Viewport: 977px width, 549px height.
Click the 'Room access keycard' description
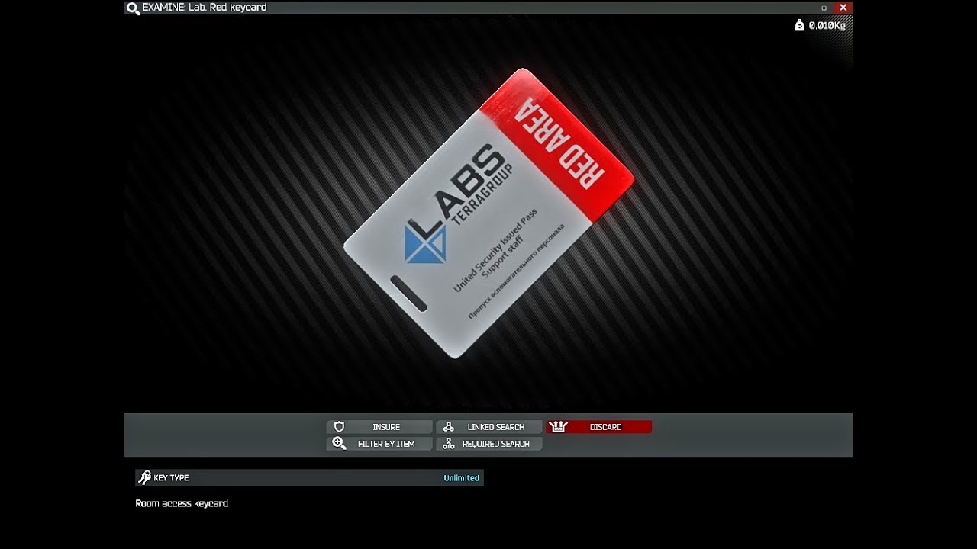click(182, 503)
